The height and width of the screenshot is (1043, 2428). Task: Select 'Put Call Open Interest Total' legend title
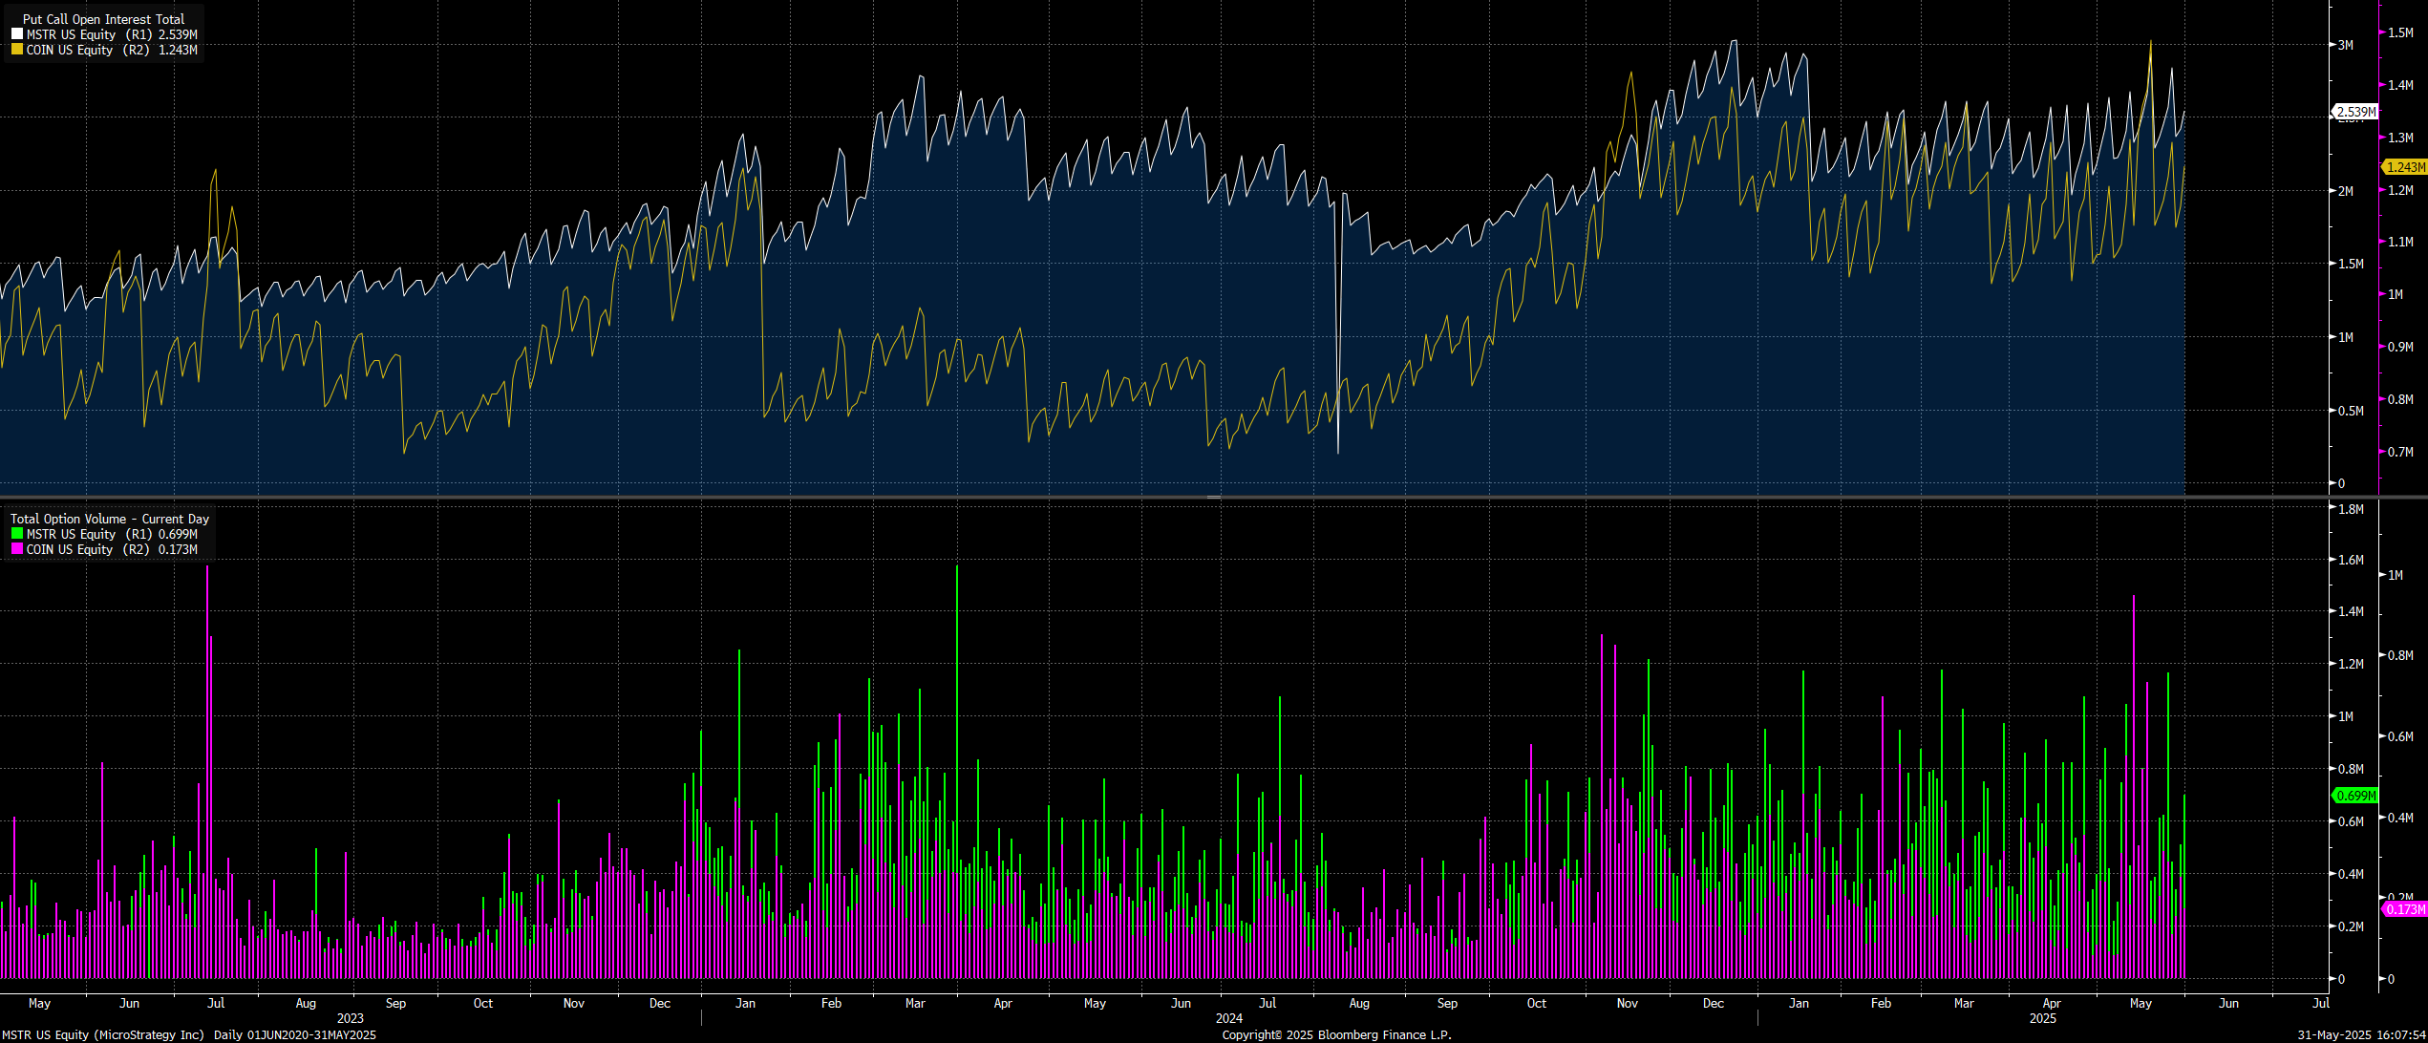coord(103,19)
